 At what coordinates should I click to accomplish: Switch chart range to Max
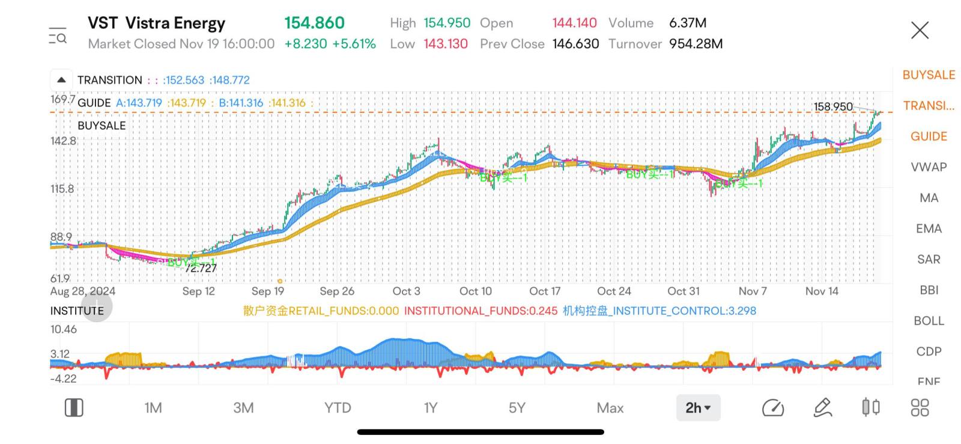610,408
